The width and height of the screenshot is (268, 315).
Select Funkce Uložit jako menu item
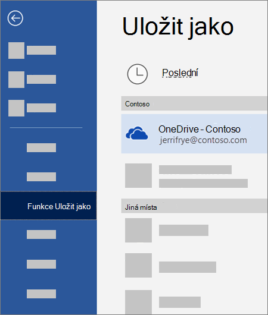48,206
